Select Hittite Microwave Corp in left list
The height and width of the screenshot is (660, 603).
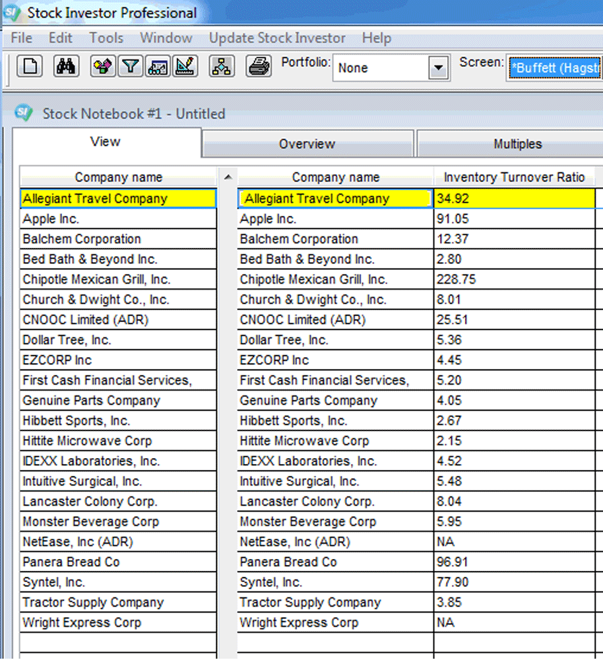(118, 441)
